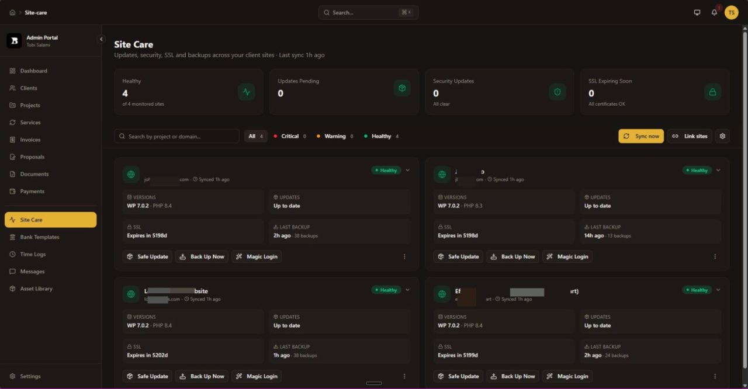Open notifications bell icon
748x389 pixels.
[x=714, y=12]
